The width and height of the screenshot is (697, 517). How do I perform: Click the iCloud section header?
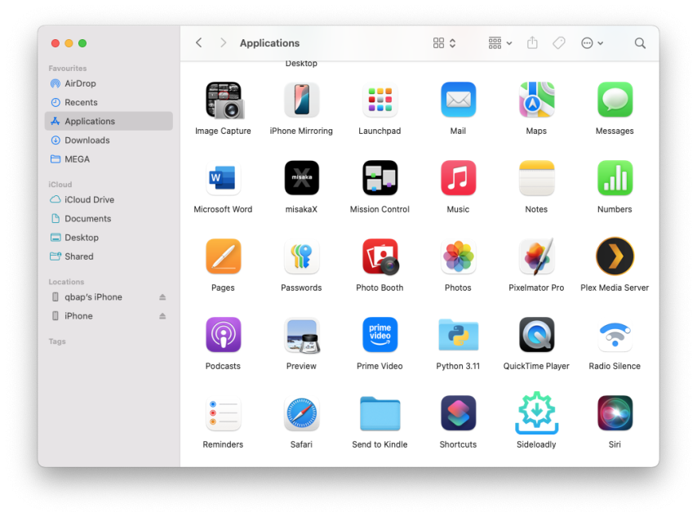click(60, 185)
